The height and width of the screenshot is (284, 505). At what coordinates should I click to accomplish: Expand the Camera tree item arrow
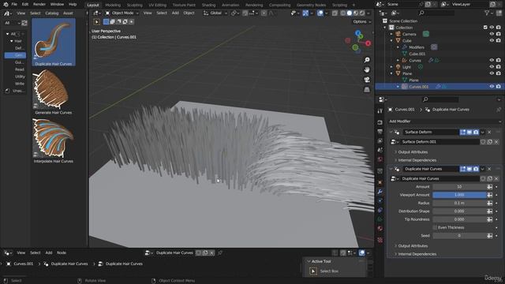pyautogui.click(x=391, y=34)
